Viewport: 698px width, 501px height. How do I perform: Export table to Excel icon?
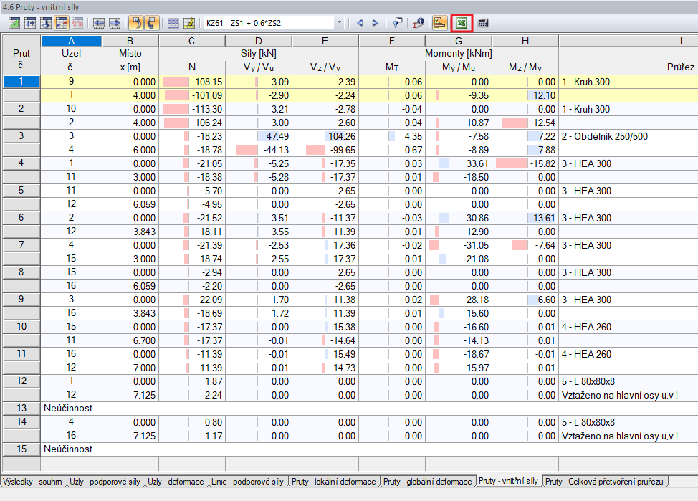coord(462,23)
